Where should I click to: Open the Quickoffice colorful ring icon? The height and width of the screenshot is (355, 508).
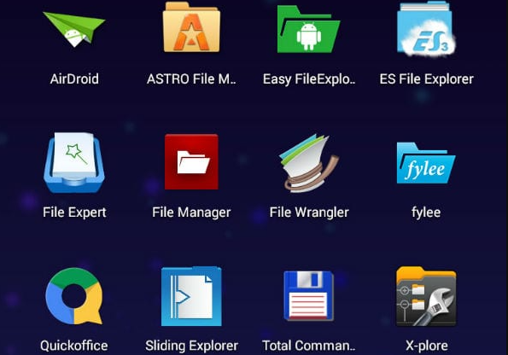click(74, 296)
